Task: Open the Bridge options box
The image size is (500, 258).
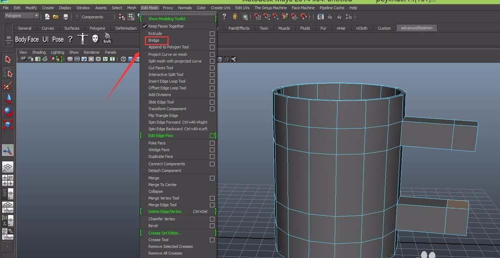Action: tap(212, 40)
